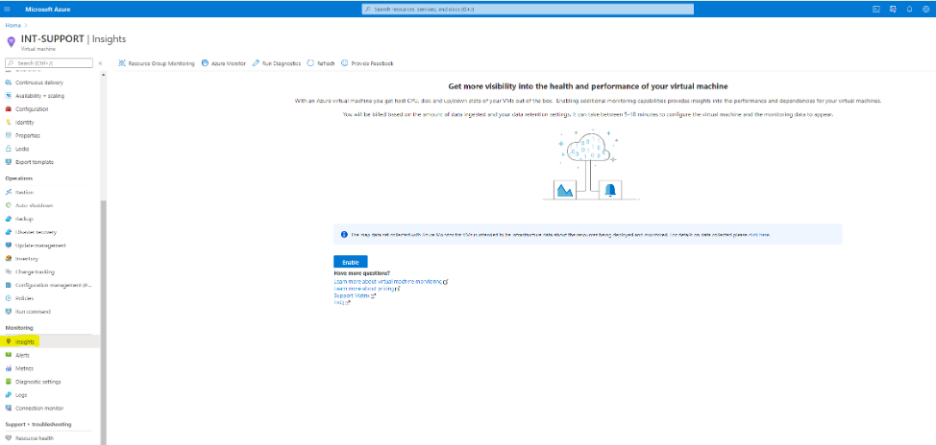Open Continuous delivery in sidebar
Image resolution: width=936 pixels, height=445 pixels.
pyautogui.click(x=38, y=82)
